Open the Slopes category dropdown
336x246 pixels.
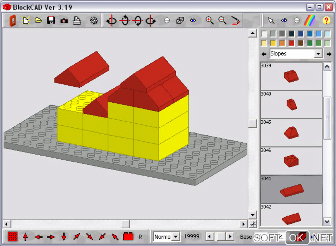pos(318,54)
